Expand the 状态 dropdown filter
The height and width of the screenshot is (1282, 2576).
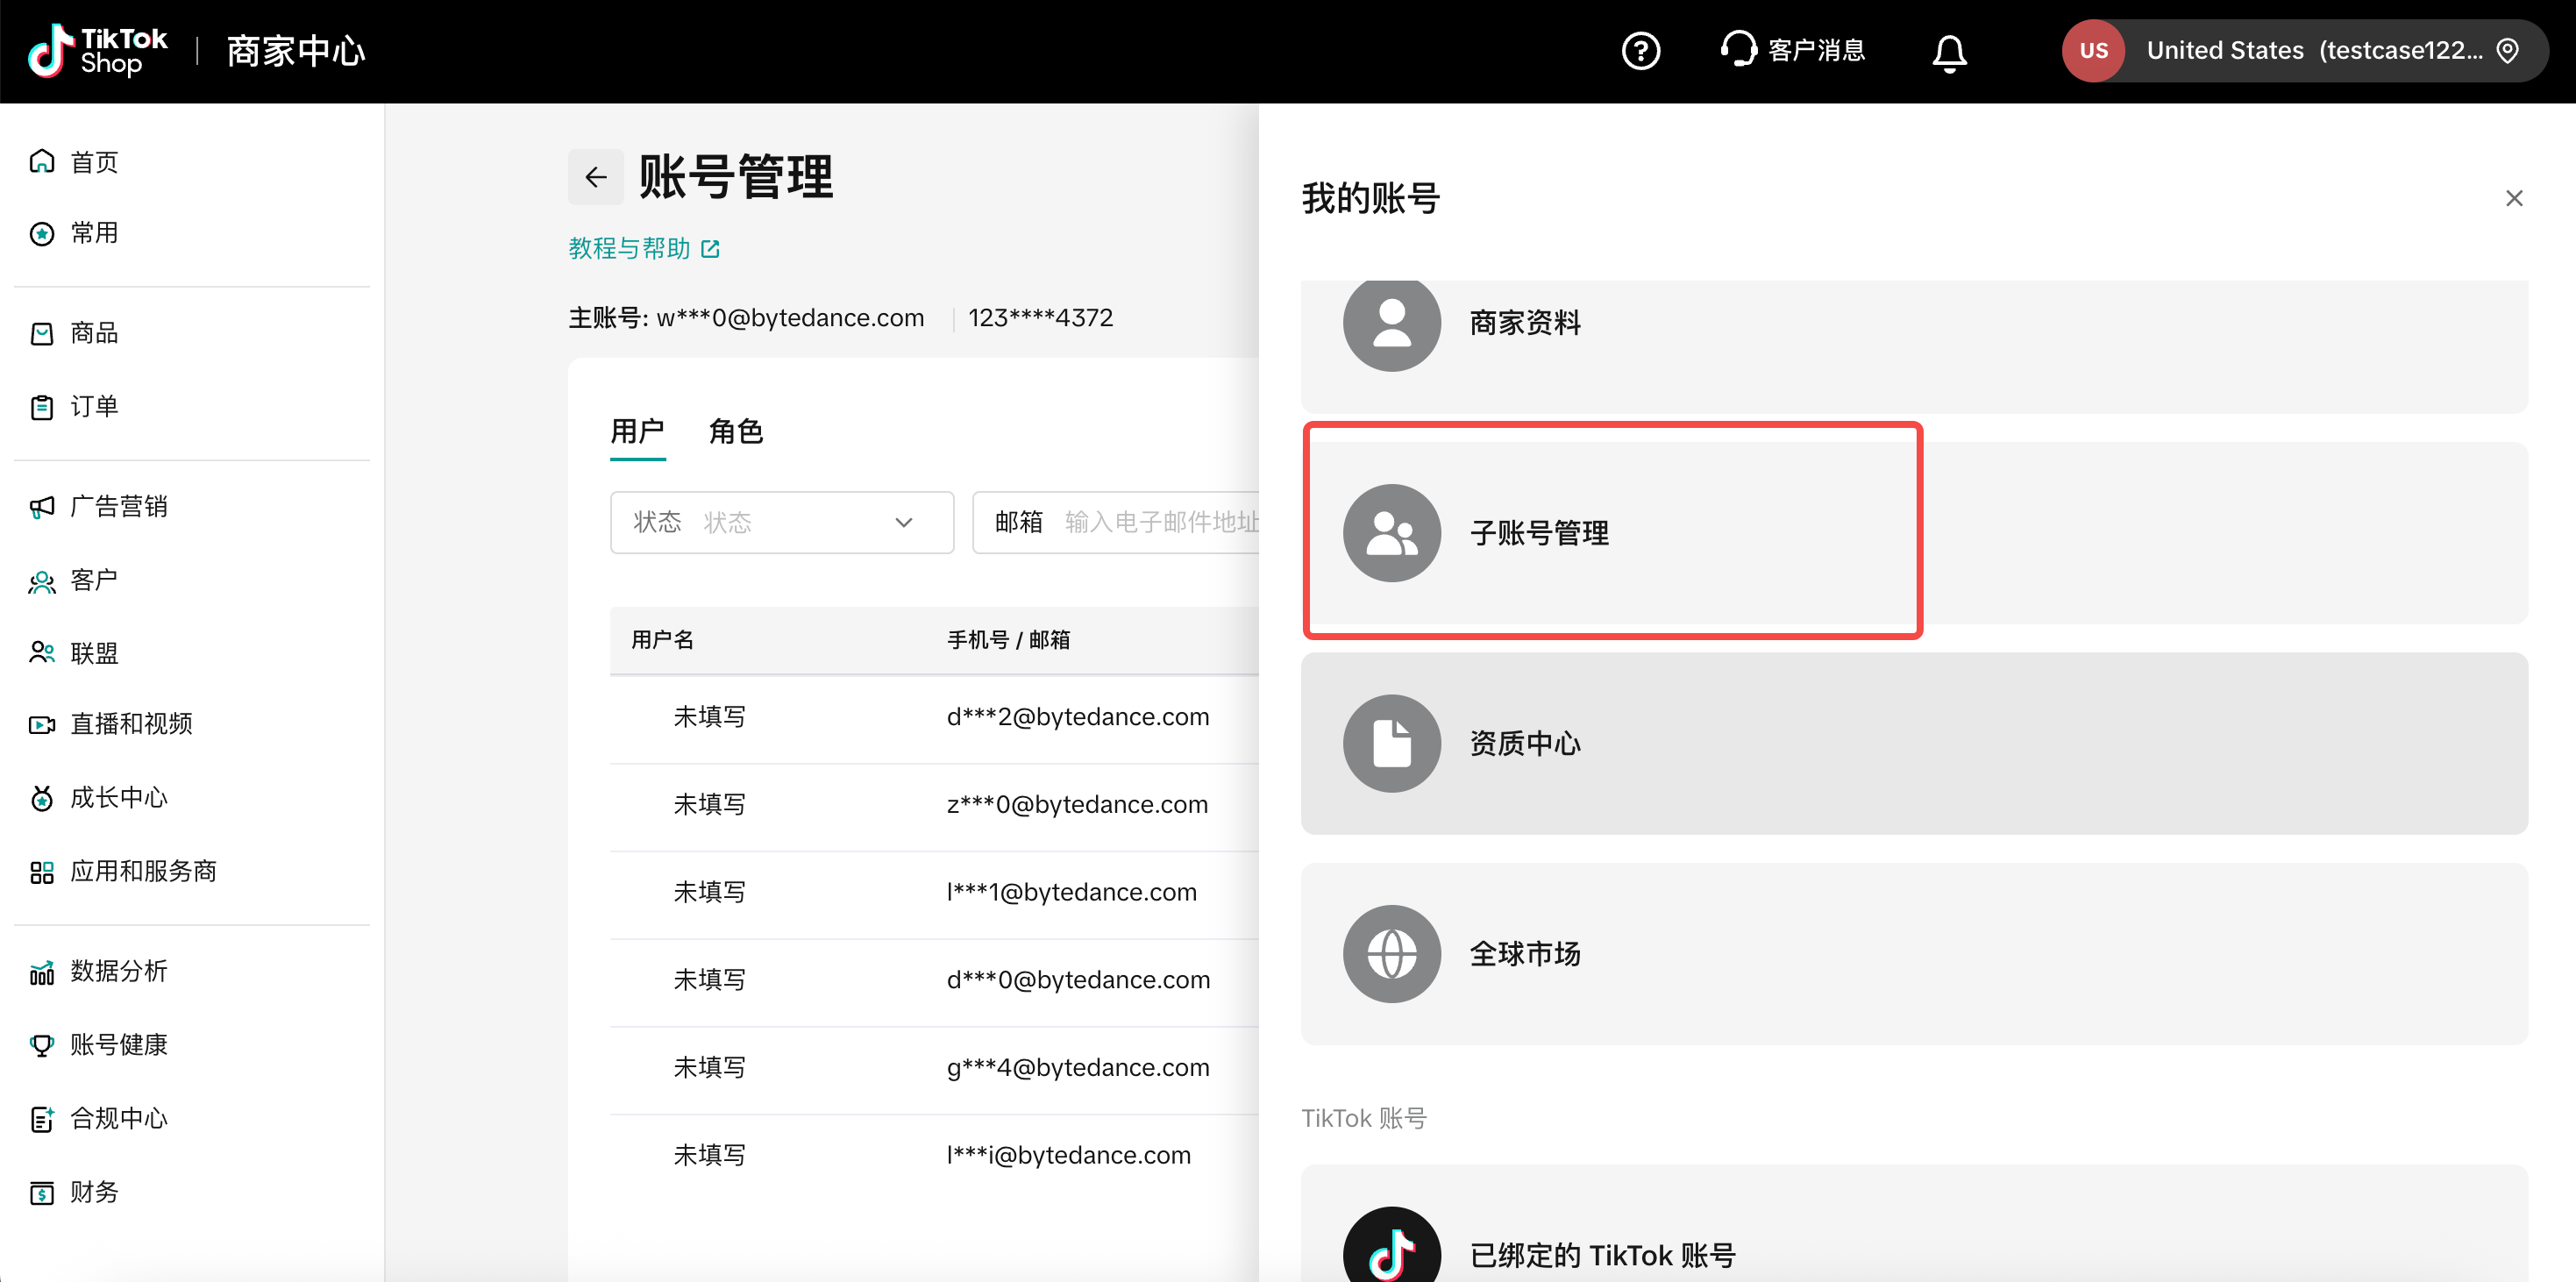[781, 522]
